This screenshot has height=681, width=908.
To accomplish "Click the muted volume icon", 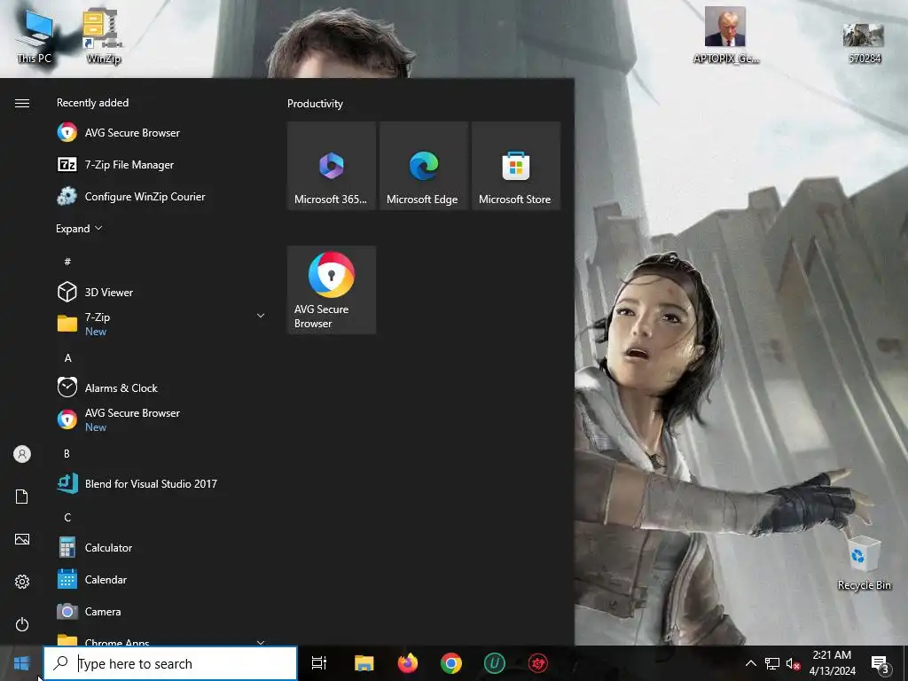I will tap(793, 663).
